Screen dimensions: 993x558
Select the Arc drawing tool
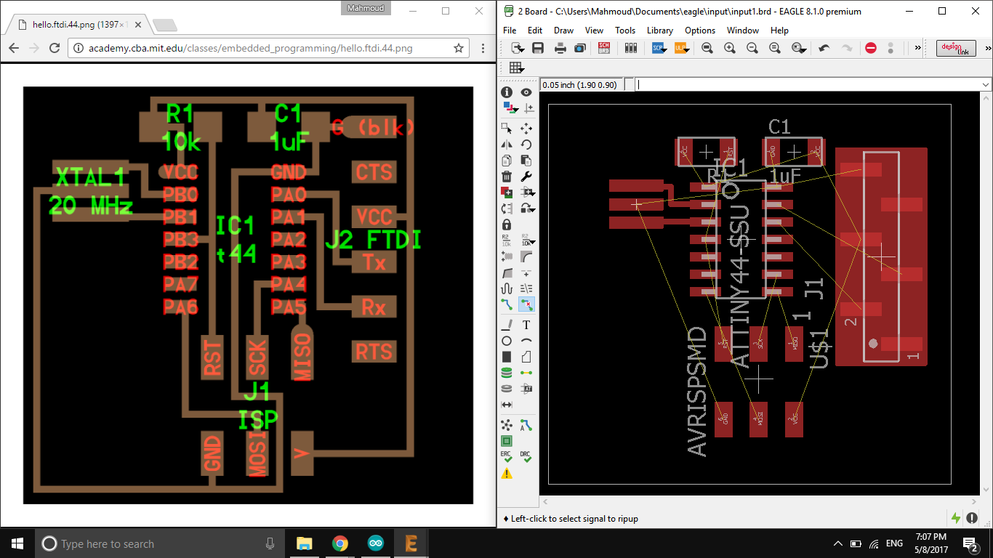click(526, 341)
